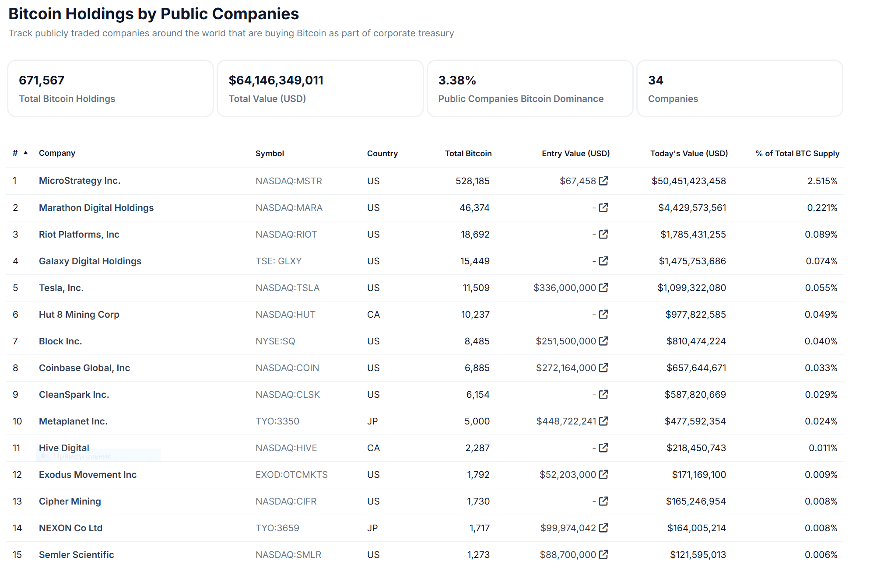
Task: Open the Hive Digital company link
Action: click(x=64, y=448)
